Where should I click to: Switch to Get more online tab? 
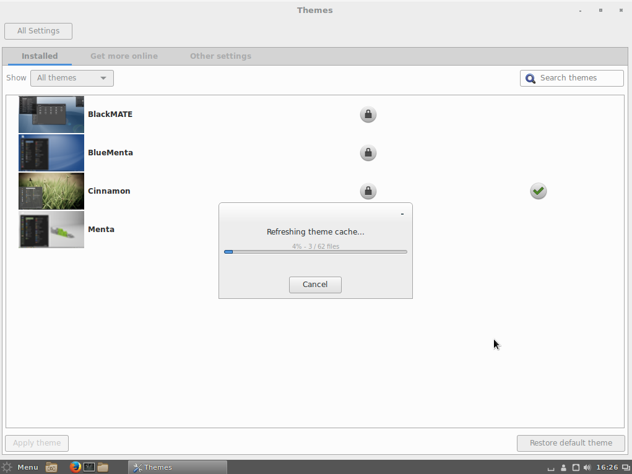point(124,56)
